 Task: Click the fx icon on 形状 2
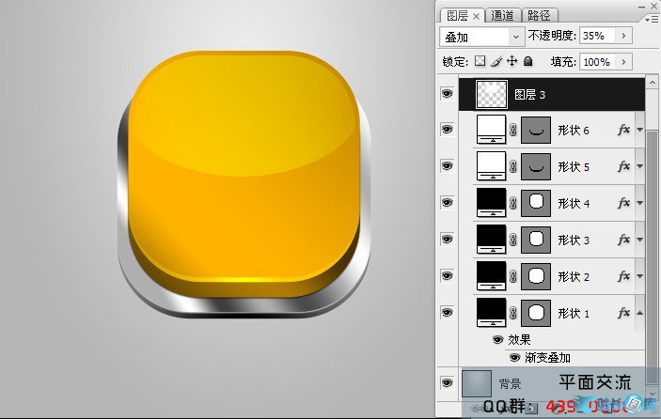tap(623, 276)
